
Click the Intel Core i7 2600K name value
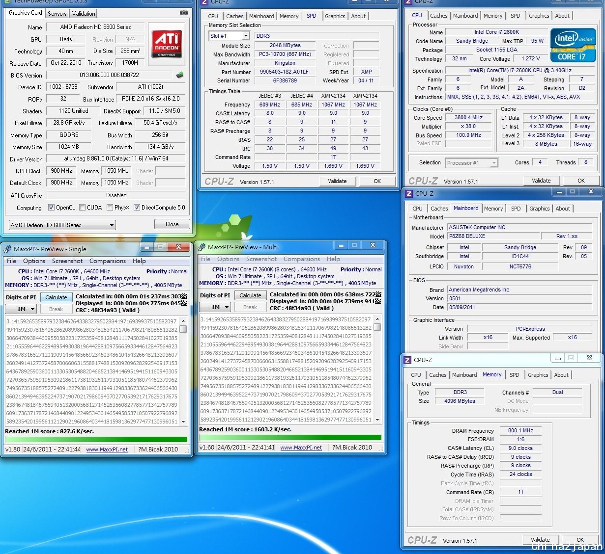pos(496,32)
